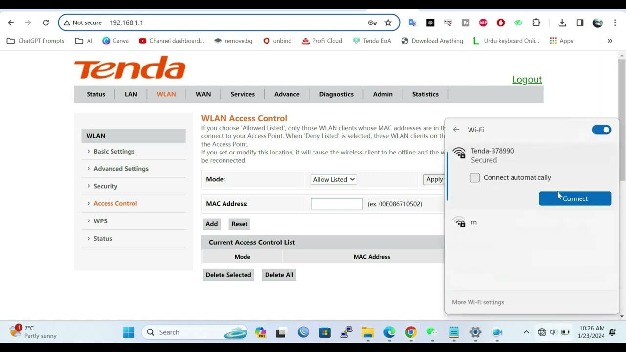Click the Delete All button
Viewport: 626px width, 352px height.
pos(279,275)
